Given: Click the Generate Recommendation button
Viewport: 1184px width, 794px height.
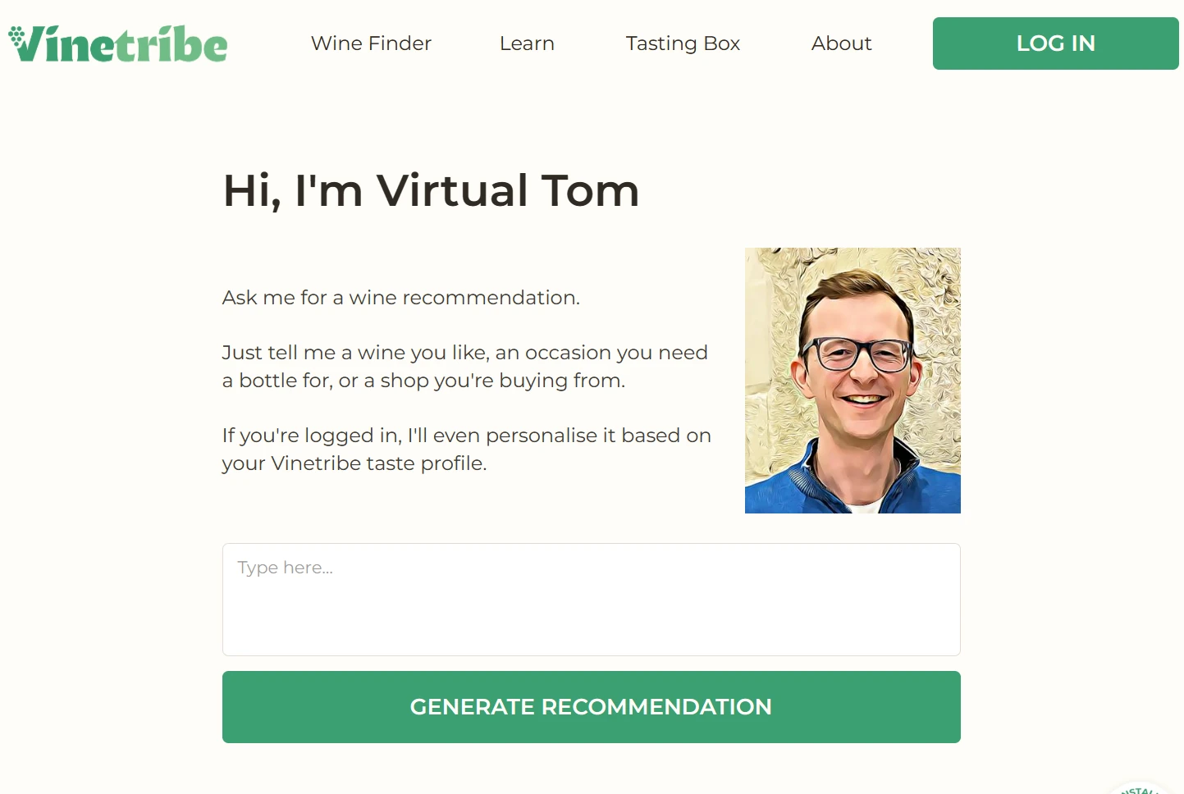Looking at the screenshot, I should point(591,707).
